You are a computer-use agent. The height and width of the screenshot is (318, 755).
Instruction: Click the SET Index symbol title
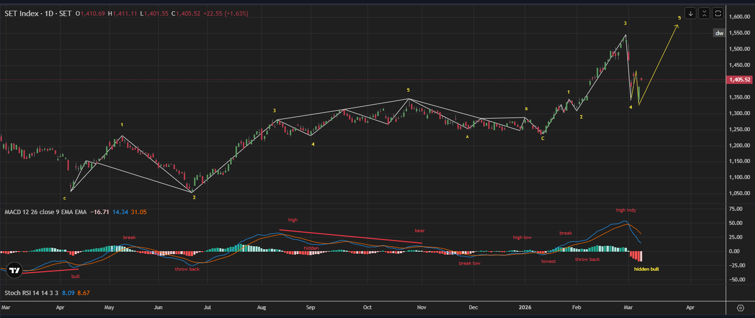tap(38, 14)
